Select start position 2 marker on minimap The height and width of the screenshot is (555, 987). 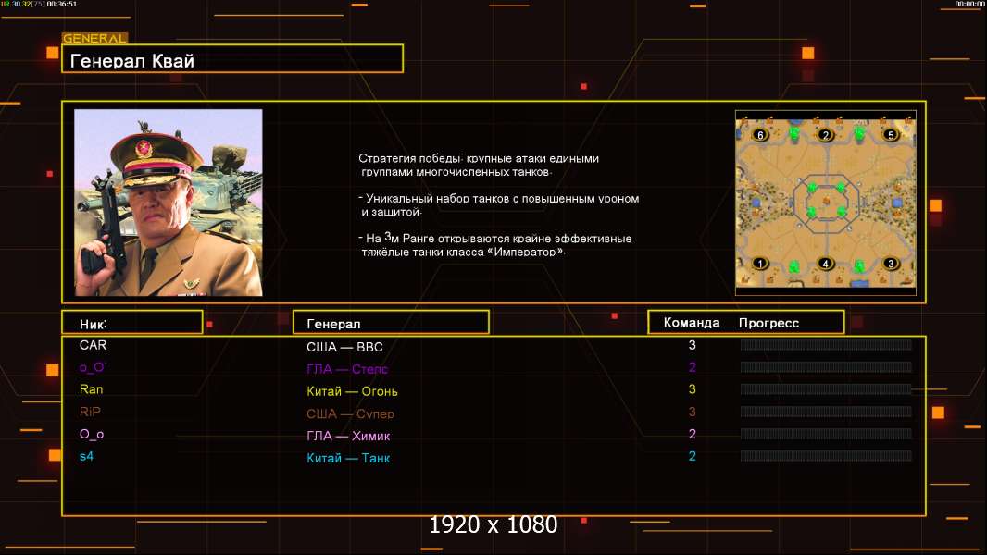point(825,134)
